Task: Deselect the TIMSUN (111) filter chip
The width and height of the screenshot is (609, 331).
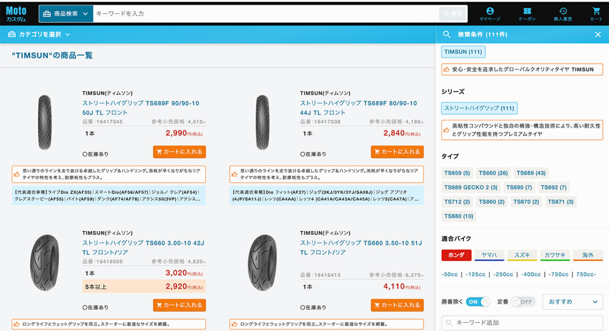Action: [x=463, y=52]
